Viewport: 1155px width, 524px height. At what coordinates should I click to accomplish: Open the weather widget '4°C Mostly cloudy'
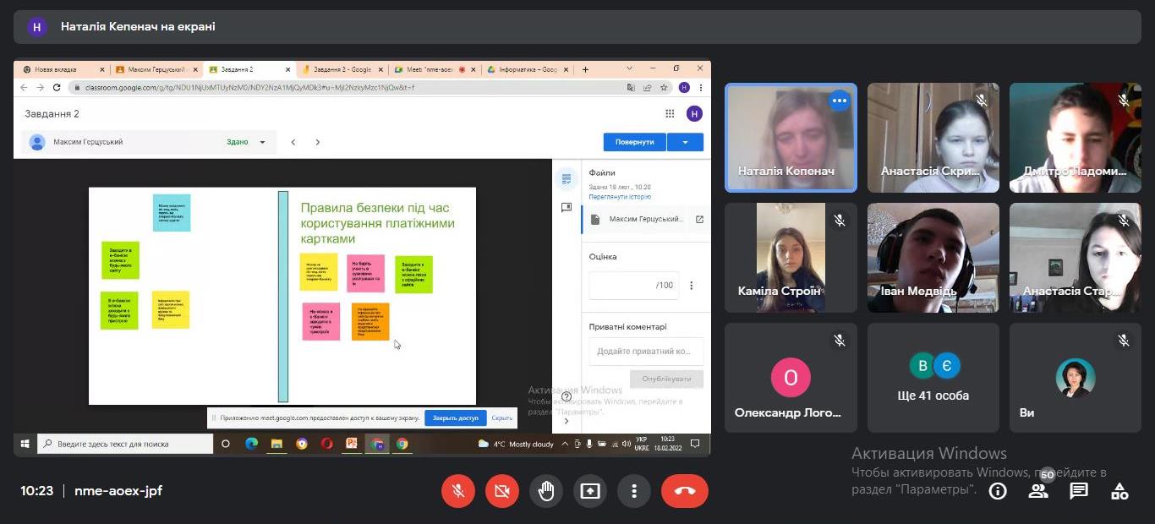pyautogui.click(x=517, y=444)
